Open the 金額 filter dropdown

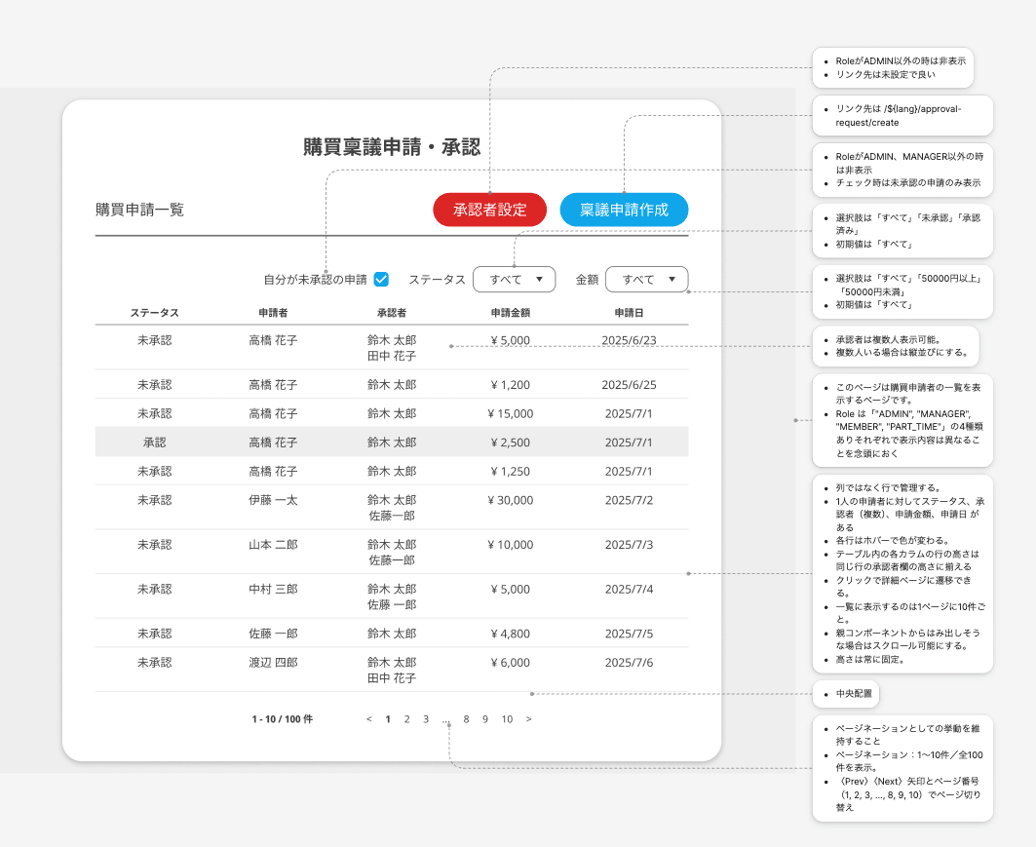click(646, 280)
